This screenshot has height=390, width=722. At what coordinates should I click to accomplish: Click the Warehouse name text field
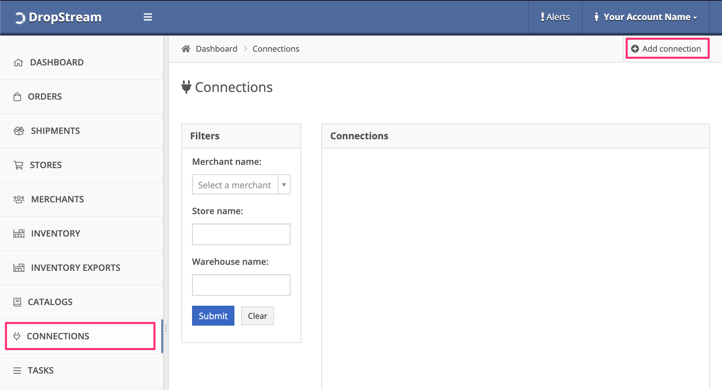click(241, 285)
